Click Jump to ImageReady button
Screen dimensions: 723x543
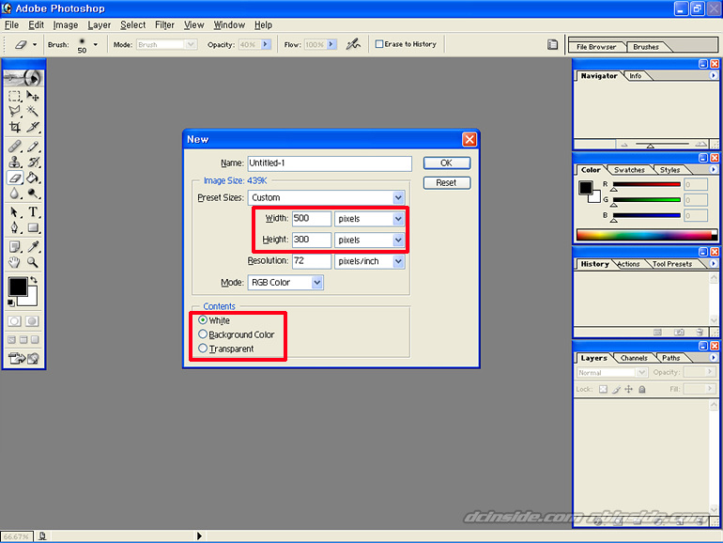pyautogui.click(x=23, y=358)
